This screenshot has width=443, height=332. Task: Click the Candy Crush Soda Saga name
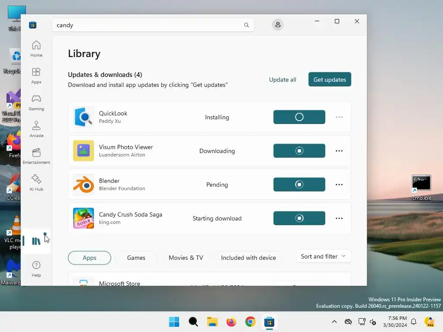pyautogui.click(x=131, y=214)
